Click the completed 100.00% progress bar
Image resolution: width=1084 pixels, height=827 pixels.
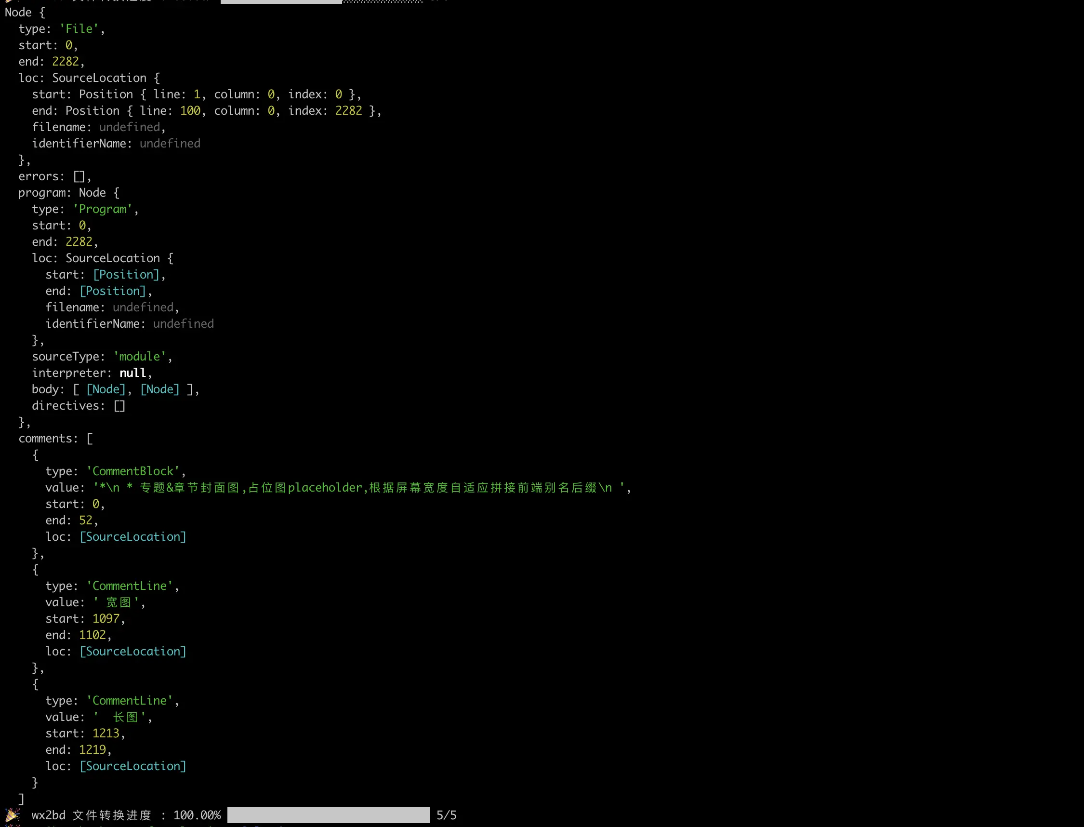pos(328,814)
